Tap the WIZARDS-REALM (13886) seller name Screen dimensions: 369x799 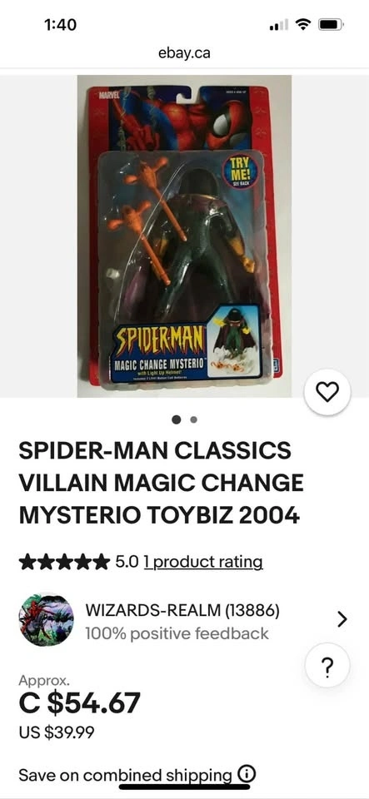click(182, 610)
